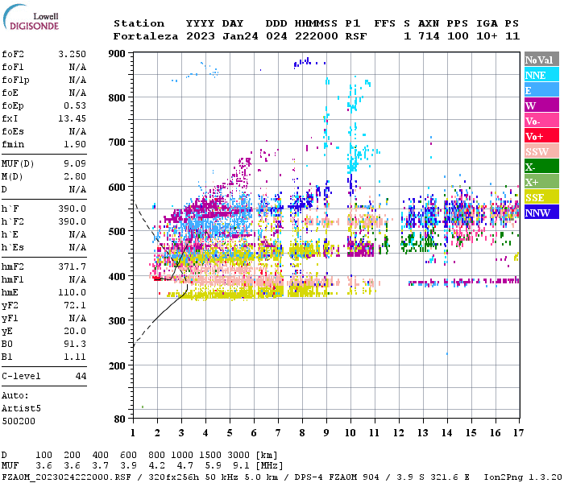This screenshot has height=483, width=564.
Task: Click the M(D) value 2.80
Action: [75, 177]
